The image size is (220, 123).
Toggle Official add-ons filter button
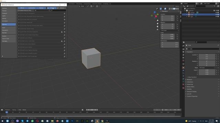pyautogui.click(x=22, y=8)
